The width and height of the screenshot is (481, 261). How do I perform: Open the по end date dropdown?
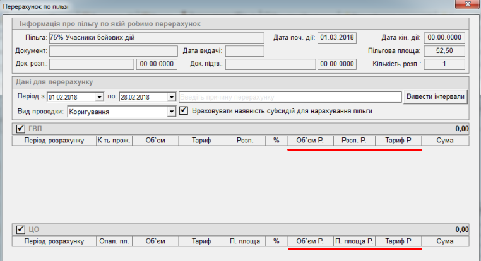(x=171, y=97)
